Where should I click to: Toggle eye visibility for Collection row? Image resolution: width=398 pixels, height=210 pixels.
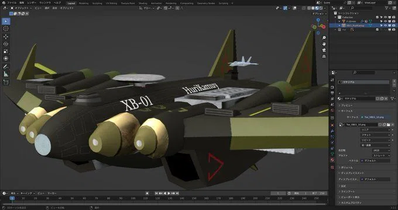tap(385, 17)
